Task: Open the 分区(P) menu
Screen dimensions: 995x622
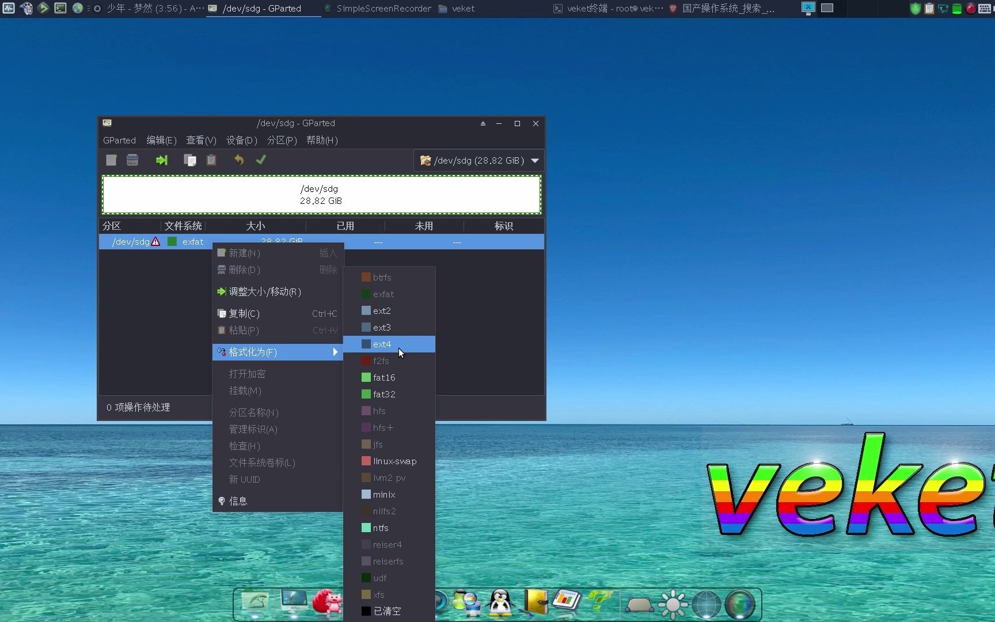Action: [x=282, y=141]
